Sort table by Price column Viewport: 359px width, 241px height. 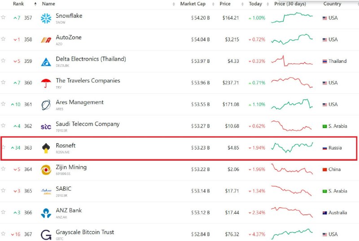point(225,4)
